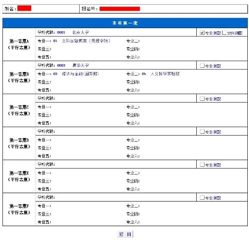Click the 第一志愿B label cell

19,77
